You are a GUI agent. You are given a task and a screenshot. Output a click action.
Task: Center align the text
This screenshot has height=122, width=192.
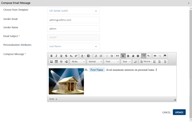point(128,56)
